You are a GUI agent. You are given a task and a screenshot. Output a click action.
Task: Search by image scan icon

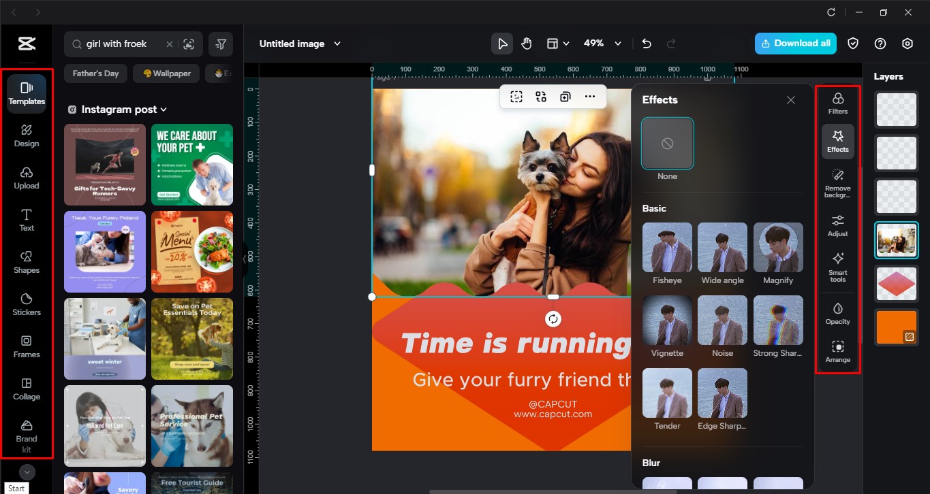(x=189, y=44)
